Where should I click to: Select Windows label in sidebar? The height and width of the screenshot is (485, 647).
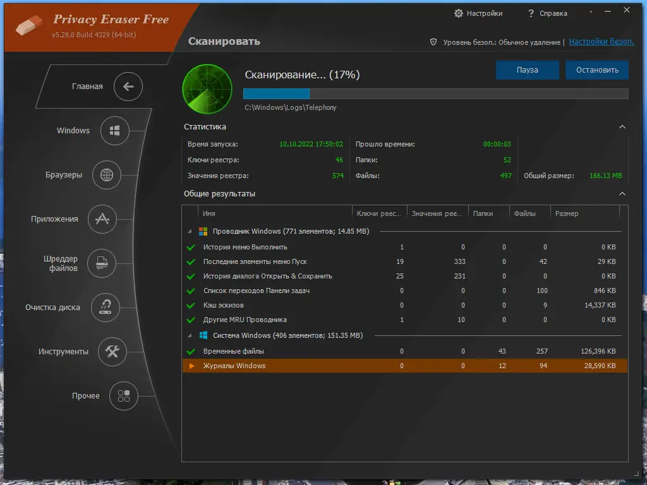tap(73, 130)
